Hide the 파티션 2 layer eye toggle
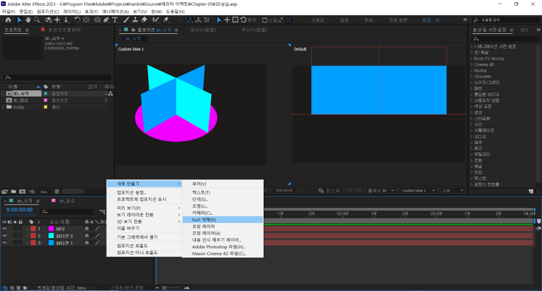 [4, 236]
